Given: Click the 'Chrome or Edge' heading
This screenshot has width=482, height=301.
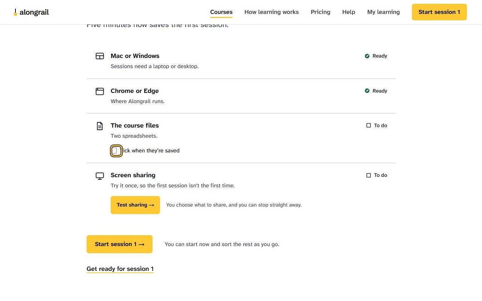Looking at the screenshot, I should click(x=134, y=91).
